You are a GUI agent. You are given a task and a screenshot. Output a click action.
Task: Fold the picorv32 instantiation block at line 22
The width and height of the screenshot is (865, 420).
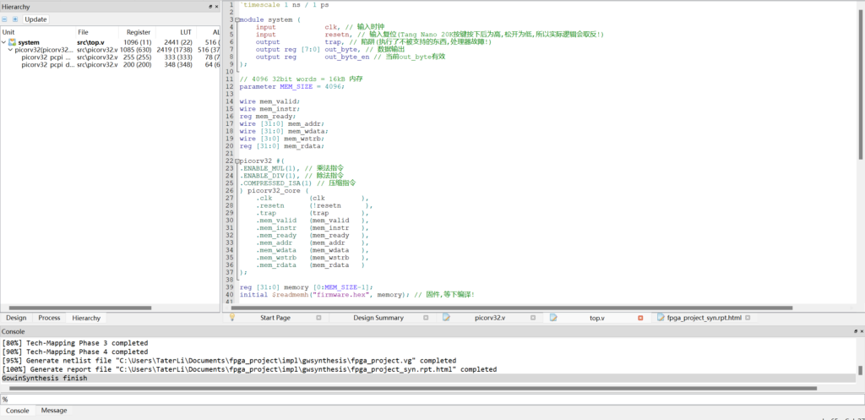237,161
